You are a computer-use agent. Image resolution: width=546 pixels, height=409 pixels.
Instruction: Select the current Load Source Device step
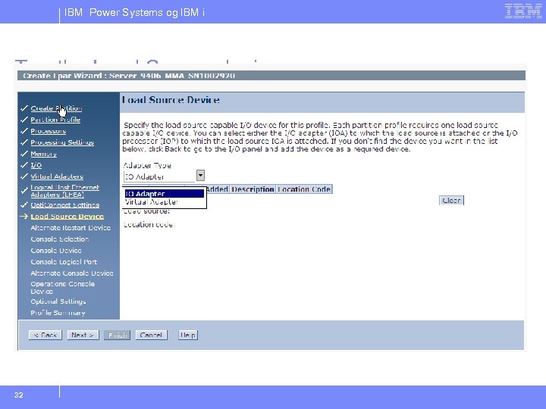pyautogui.click(x=67, y=217)
